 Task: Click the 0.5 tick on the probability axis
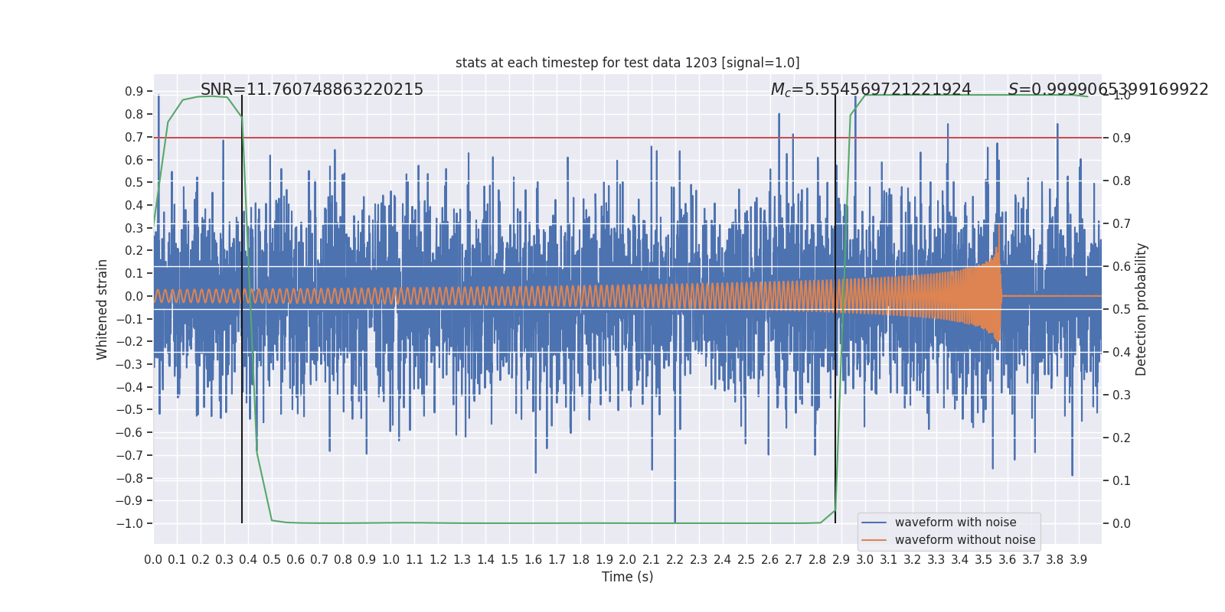tap(1121, 309)
